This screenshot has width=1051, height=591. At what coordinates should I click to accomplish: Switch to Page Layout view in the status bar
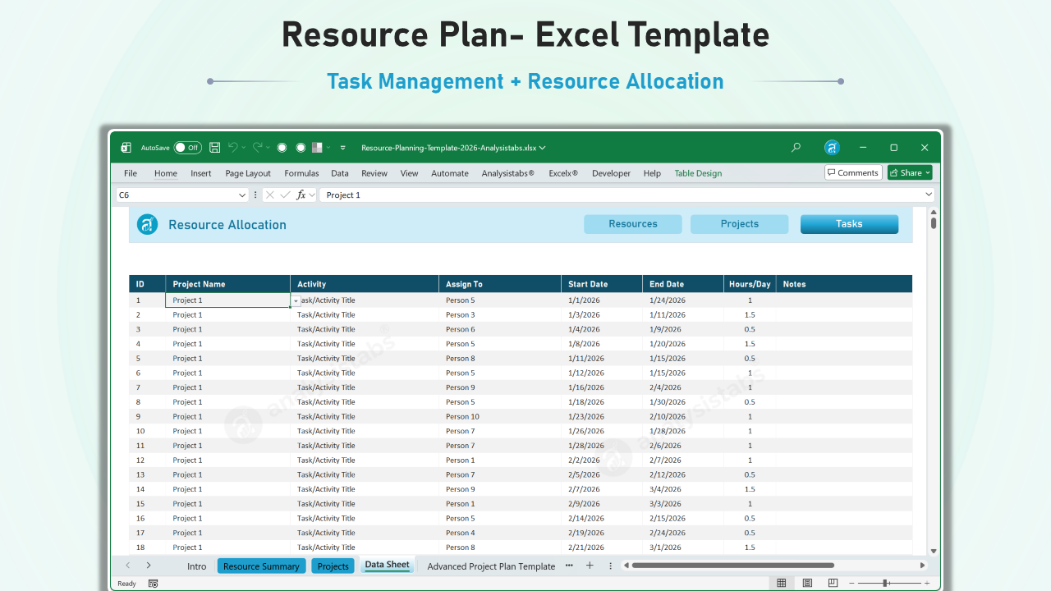click(807, 582)
